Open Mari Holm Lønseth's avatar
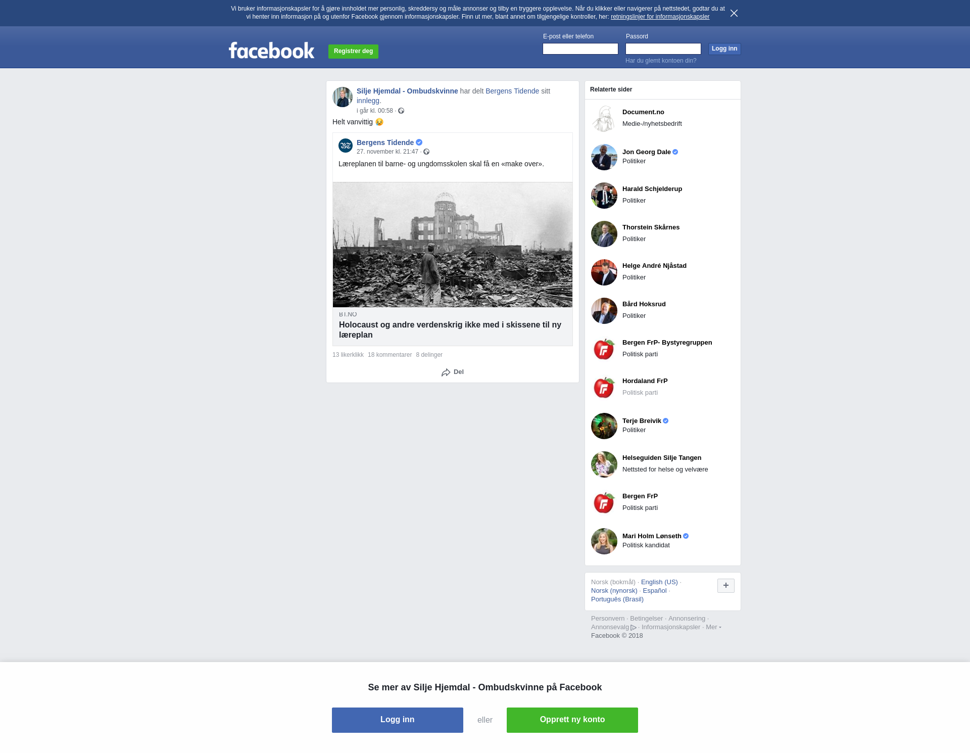Screen dimensions: 970x753 coord(604,541)
